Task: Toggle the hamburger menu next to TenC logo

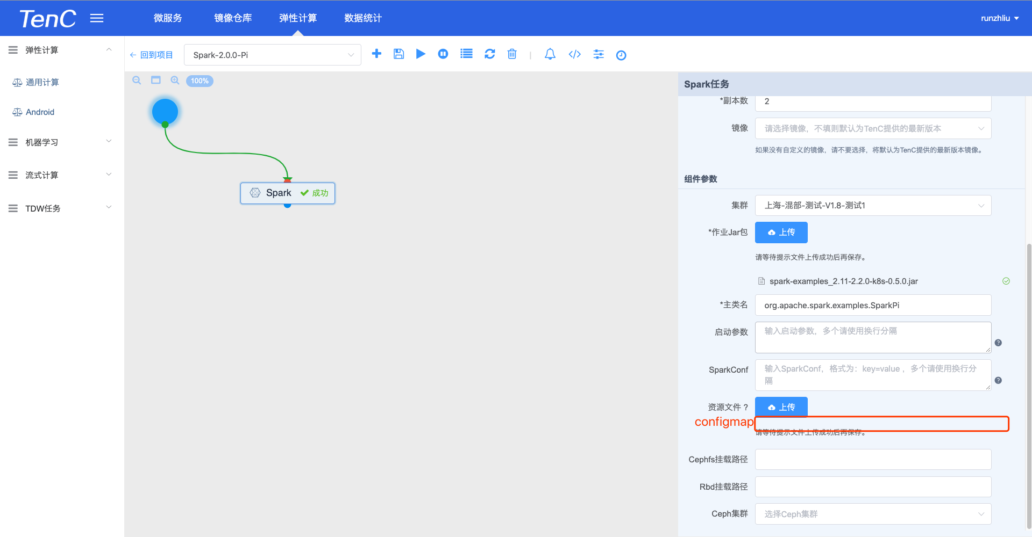Action: click(97, 18)
